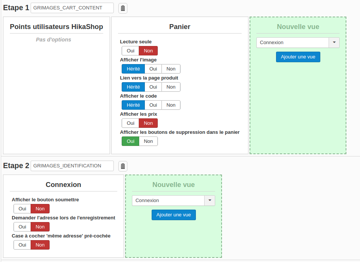Click Ajouter une vue in Etape 1

pyautogui.click(x=298, y=57)
